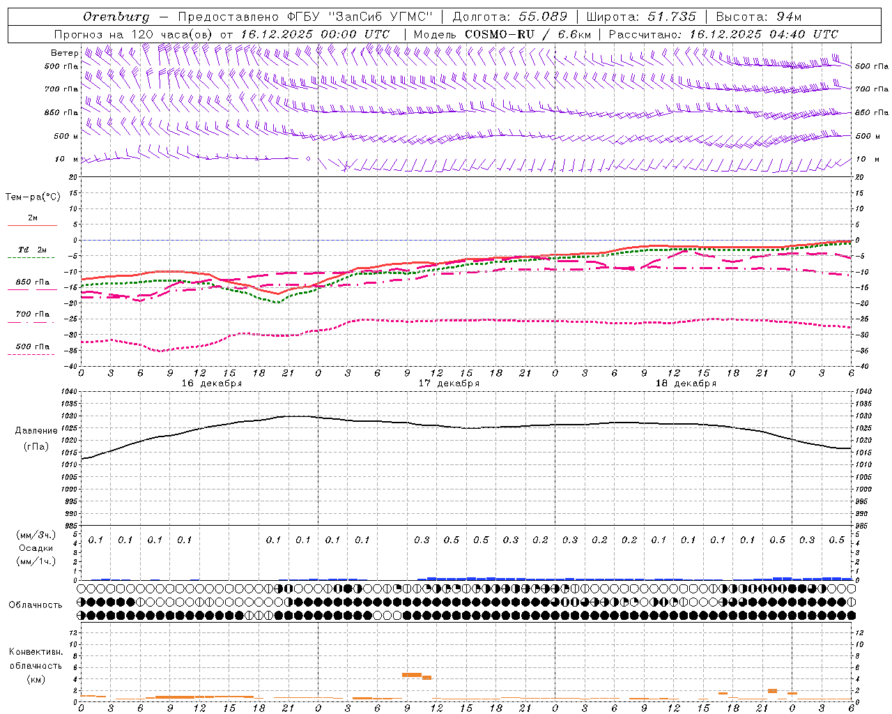
Task: Click the 'Модель COSMO-RU / 6.6км' text
Action: pyautogui.click(x=502, y=34)
